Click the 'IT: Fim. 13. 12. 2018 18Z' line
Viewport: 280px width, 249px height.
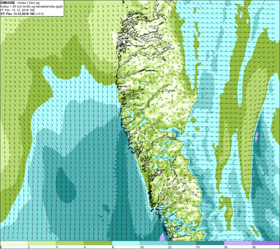click(x=18, y=10)
